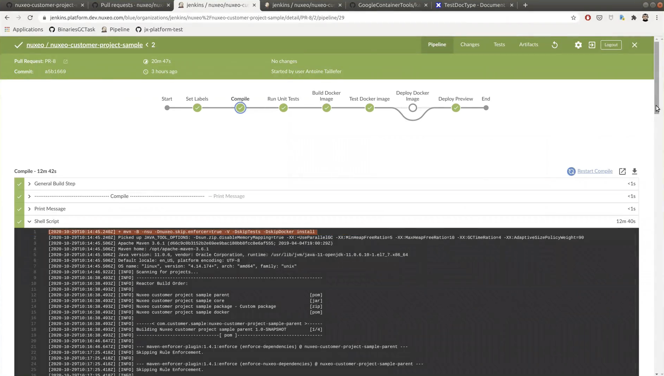The image size is (664, 376).
Task: Click commit hash a5b1669
Action: pyautogui.click(x=55, y=71)
